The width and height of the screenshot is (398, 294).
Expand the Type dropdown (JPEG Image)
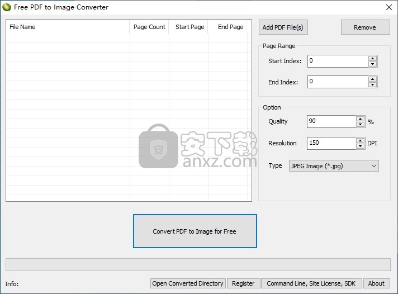[334, 166]
